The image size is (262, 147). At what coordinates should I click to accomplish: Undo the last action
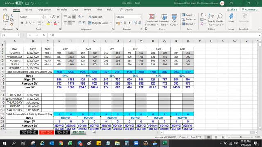pyautogui.click(x=33, y=3)
